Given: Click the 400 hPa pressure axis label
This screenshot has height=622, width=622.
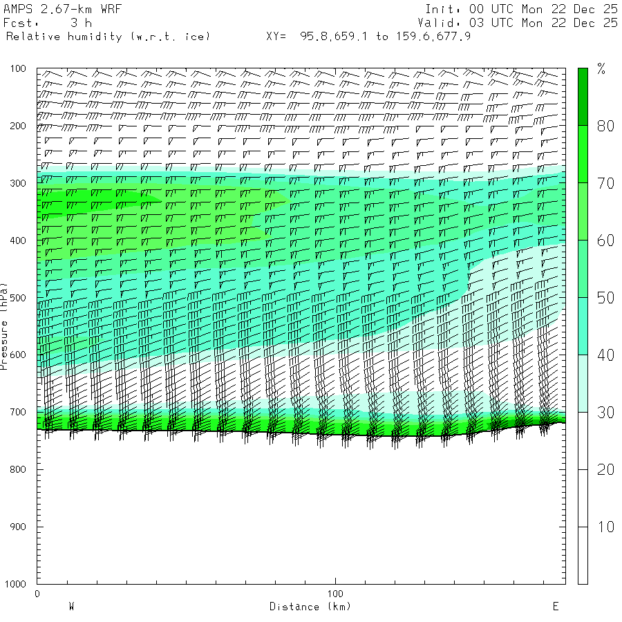Looking at the screenshot, I should click(18, 241).
